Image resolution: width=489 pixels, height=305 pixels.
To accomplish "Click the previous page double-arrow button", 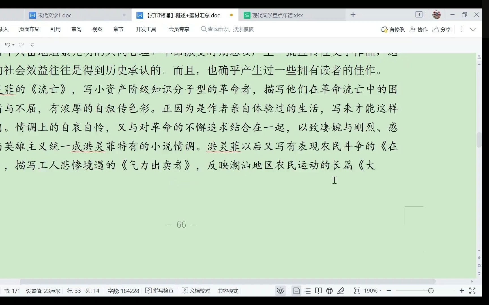I will point(479,258).
